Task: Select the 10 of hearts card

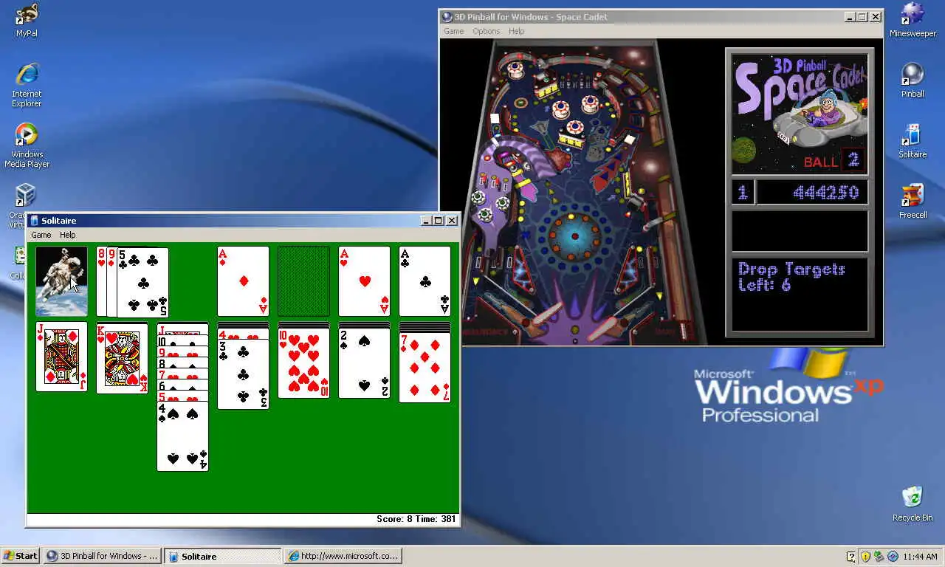Action: (x=303, y=363)
